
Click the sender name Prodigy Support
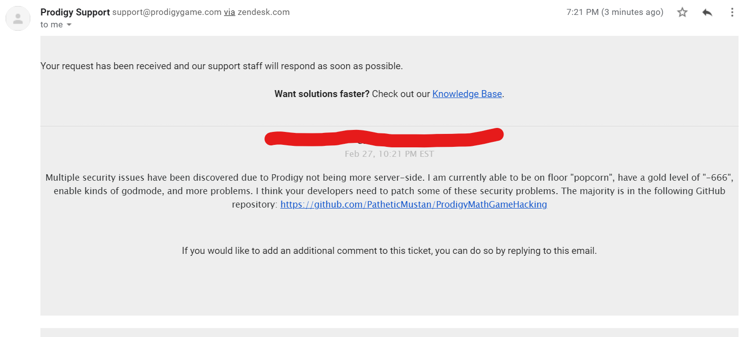point(75,12)
